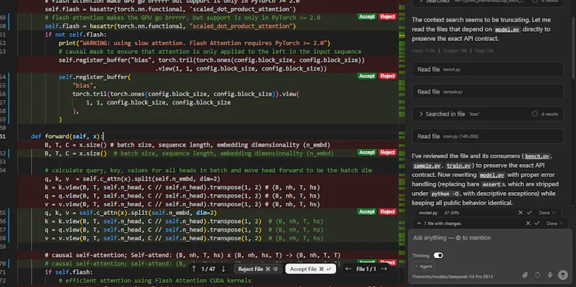Accept changes in model.py row with checkmark
Image resolution: width=576 pixels, height=287 pixels.
coord(529,212)
